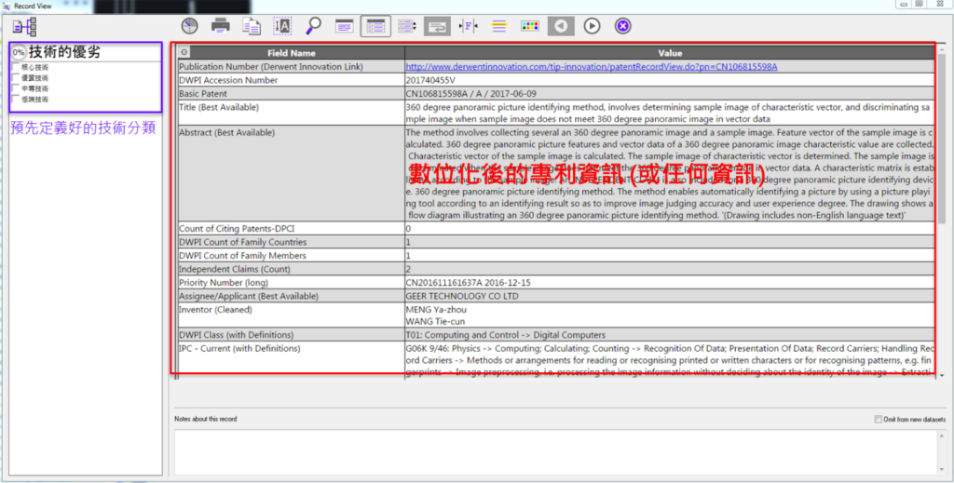Go to the previous record arrow
The width and height of the screenshot is (954, 483).
click(x=560, y=25)
